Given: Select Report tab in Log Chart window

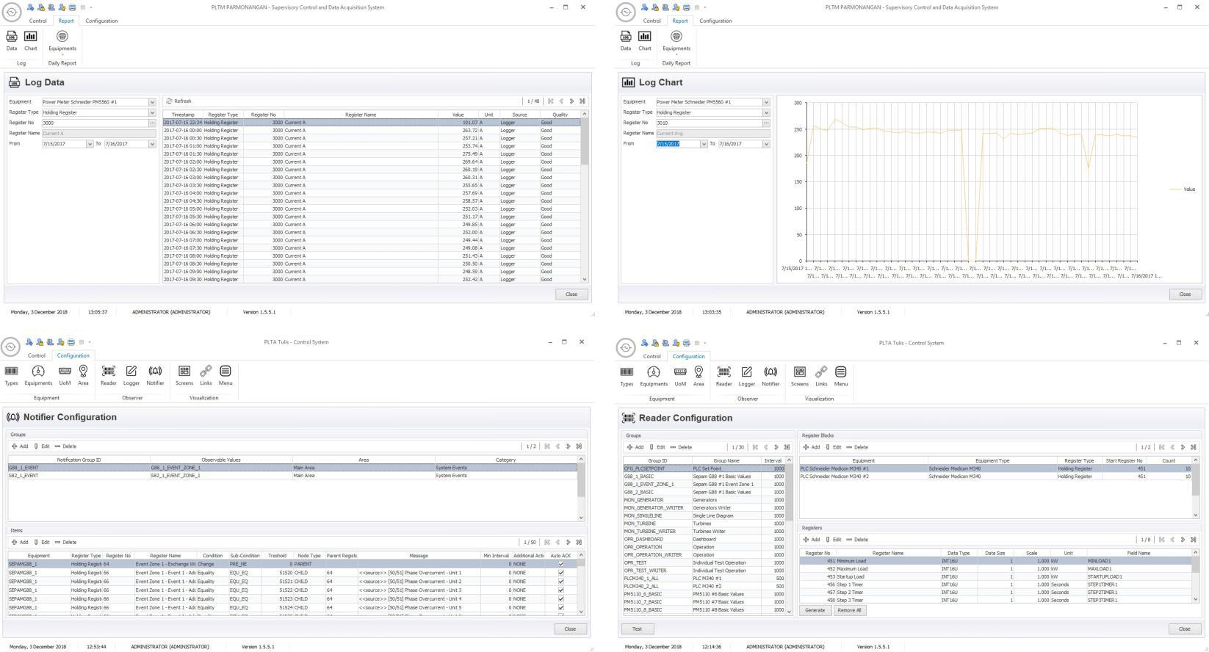Looking at the screenshot, I should point(680,21).
